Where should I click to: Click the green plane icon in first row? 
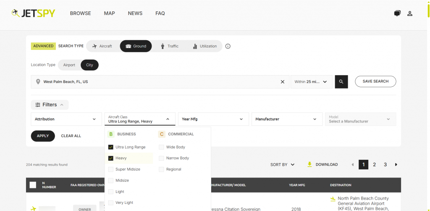pyautogui.click(x=34, y=208)
